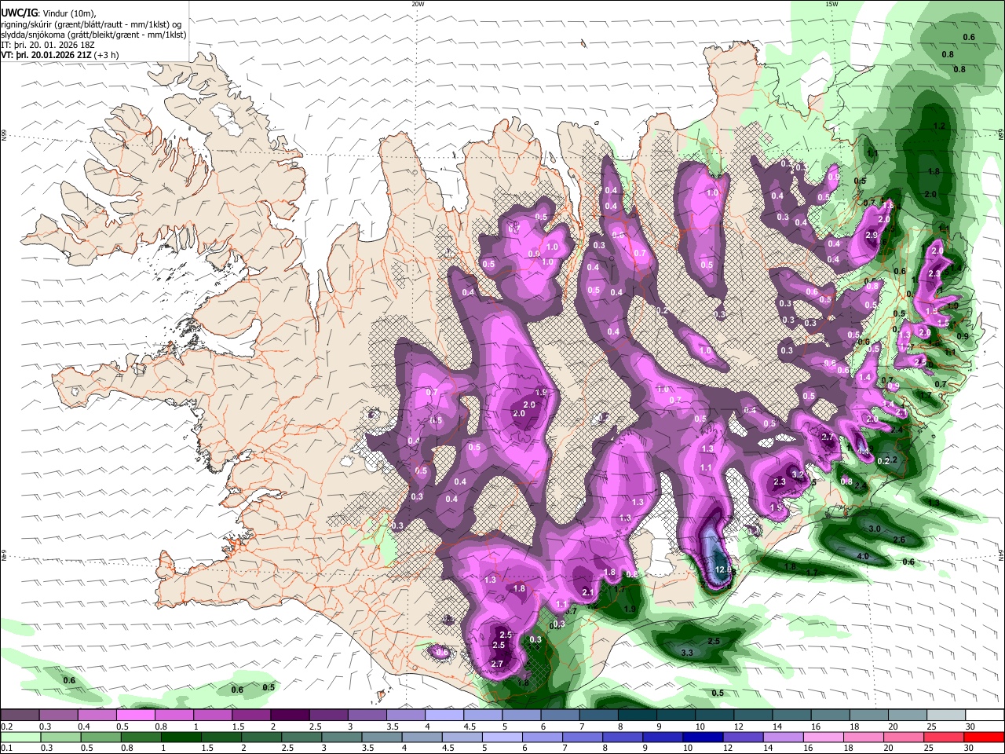Click the 'VT: þri. 20.01.2026 21Z (+3 h)' line
This screenshot has width=1005, height=754.
pyautogui.click(x=60, y=55)
